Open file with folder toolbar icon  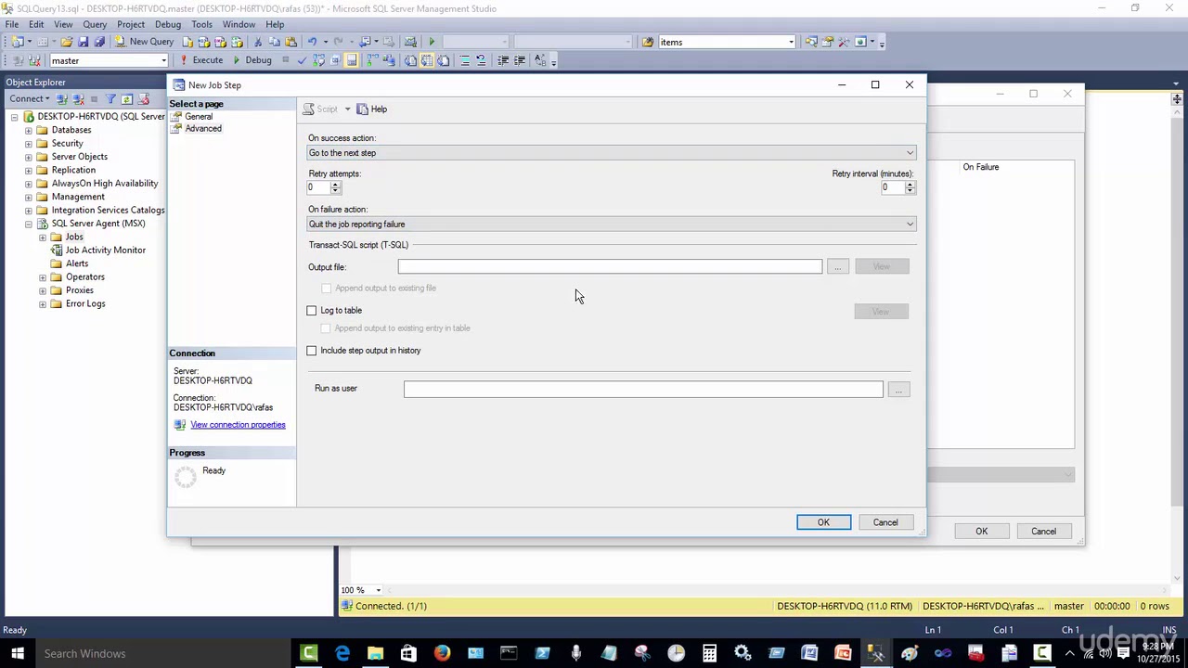tap(67, 42)
